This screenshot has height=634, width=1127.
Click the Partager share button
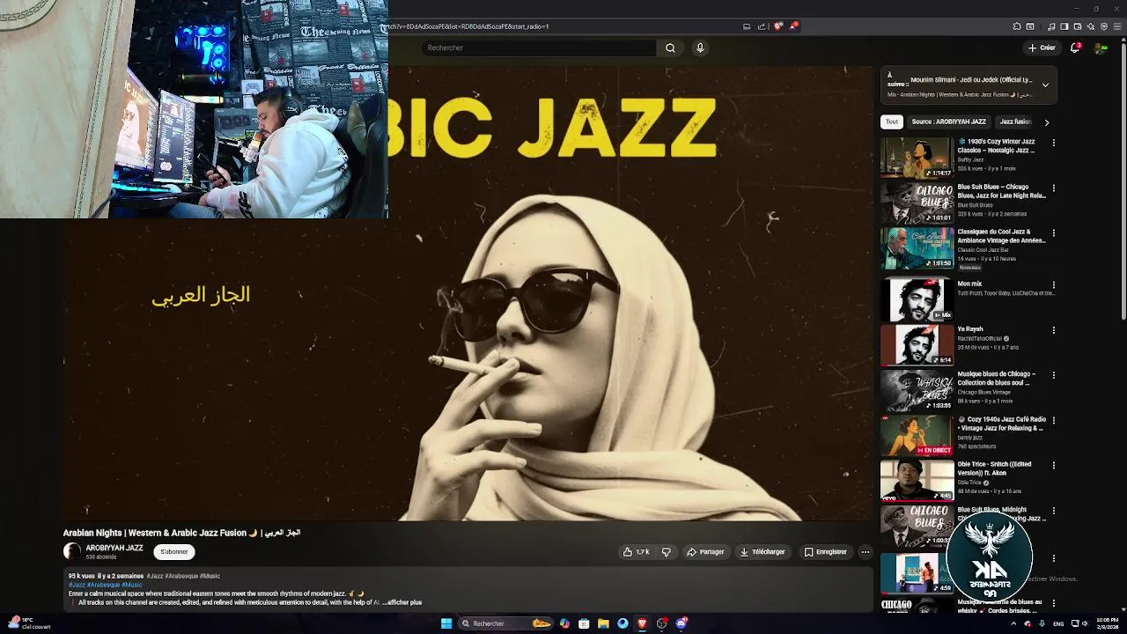coord(705,552)
